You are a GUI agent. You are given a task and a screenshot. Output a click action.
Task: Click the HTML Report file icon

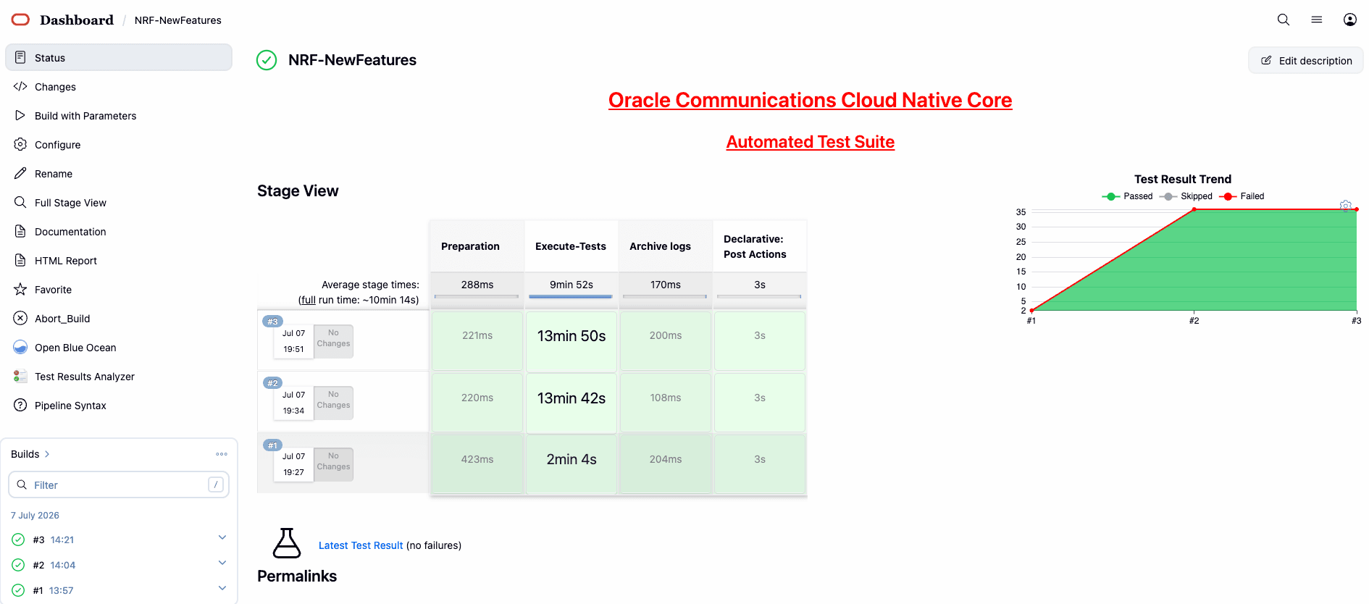pyautogui.click(x=20, y=260)
